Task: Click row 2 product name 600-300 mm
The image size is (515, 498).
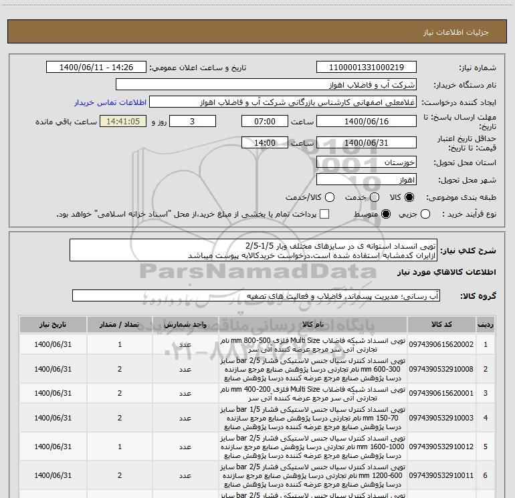Action: coord(313,369)
